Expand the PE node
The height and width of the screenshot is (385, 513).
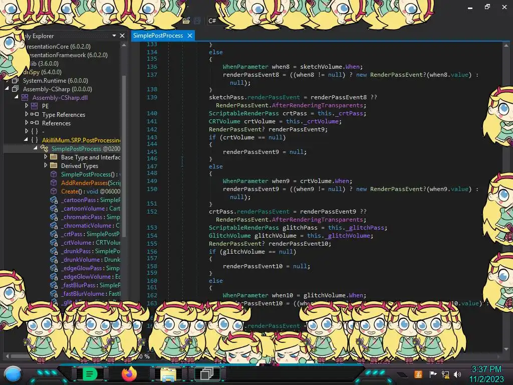(26, 105)
